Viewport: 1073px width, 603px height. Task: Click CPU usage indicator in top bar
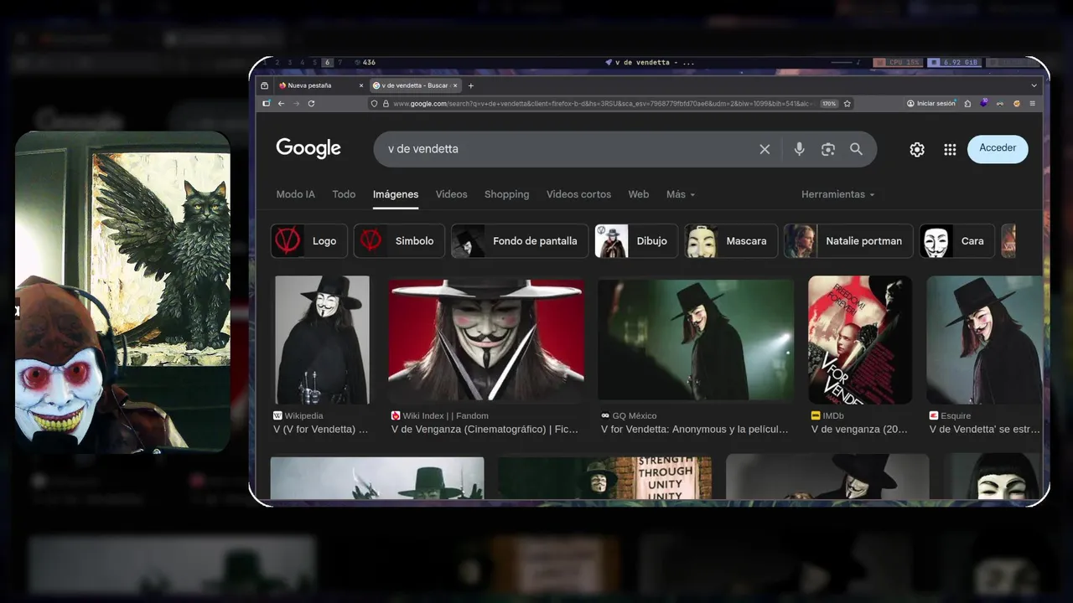[x=898, y=63]
